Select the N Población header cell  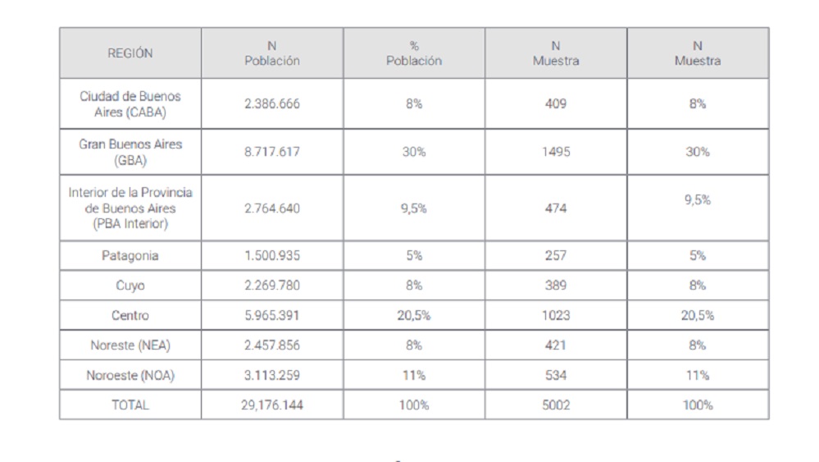272,53
